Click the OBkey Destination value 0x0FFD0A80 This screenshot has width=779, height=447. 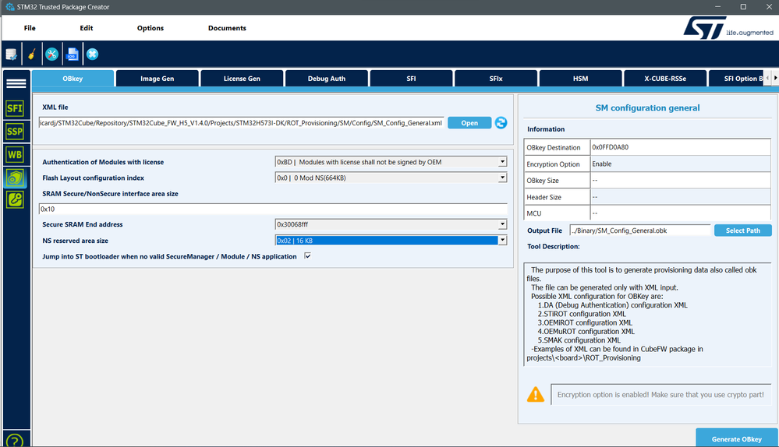pos(680,147)
